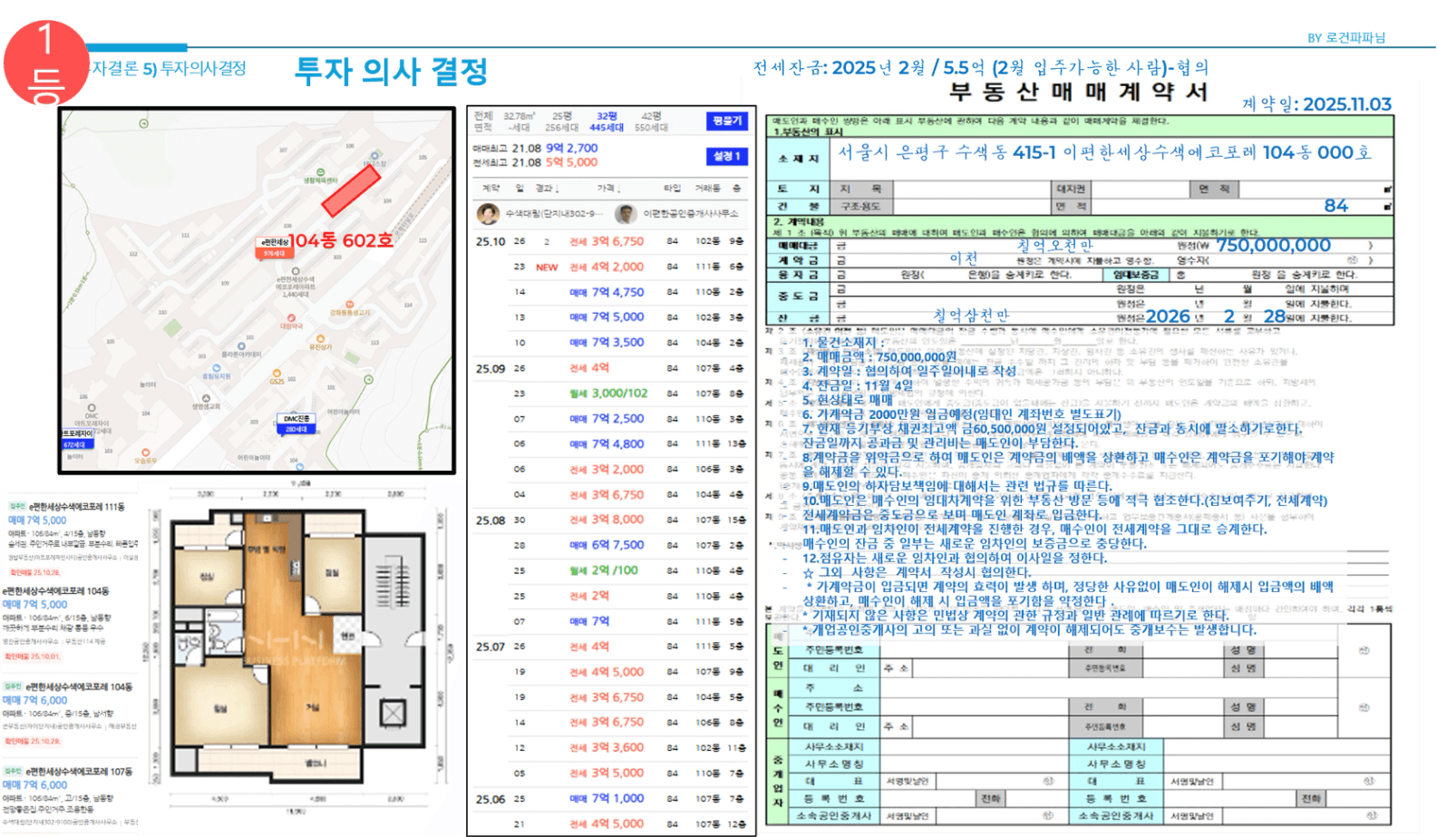Open the 104동 매매 7억 6,000 listing
Screen dimensions: 1437x837
tap(71, 714)
